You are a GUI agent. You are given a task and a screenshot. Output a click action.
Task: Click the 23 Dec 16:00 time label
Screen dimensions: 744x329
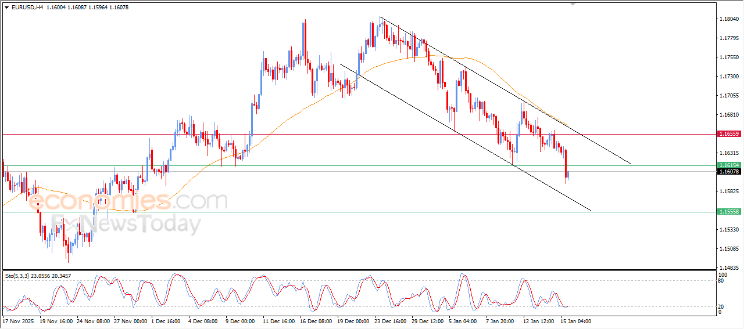click(x=391, y=321)
